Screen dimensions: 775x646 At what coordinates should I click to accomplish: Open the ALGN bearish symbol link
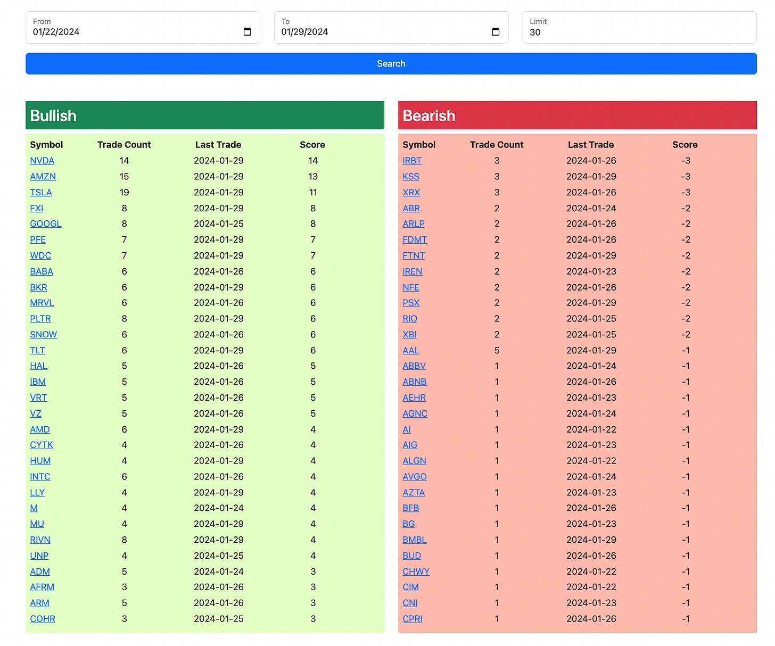click(x=415, y=461)
